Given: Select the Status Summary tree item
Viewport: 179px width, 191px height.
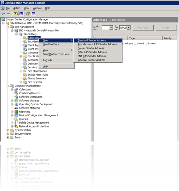Looking at the screenshot, I should pyautogui.click(x=37, y=78).
